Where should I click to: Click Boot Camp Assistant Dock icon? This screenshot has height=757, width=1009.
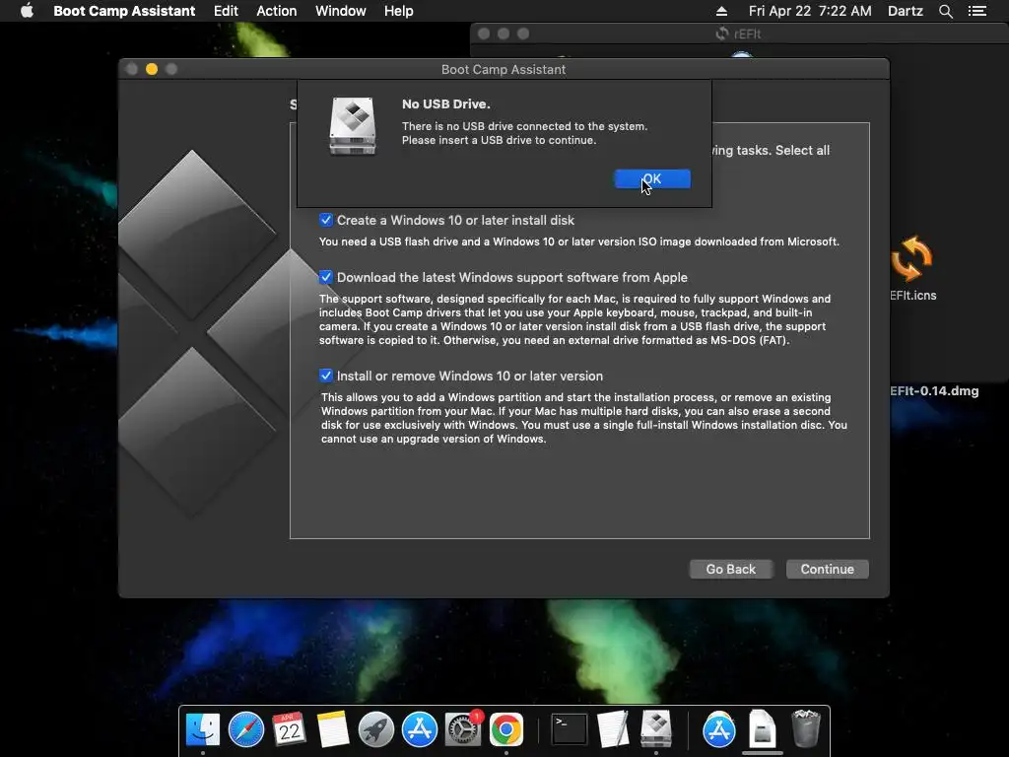point(656,728)
